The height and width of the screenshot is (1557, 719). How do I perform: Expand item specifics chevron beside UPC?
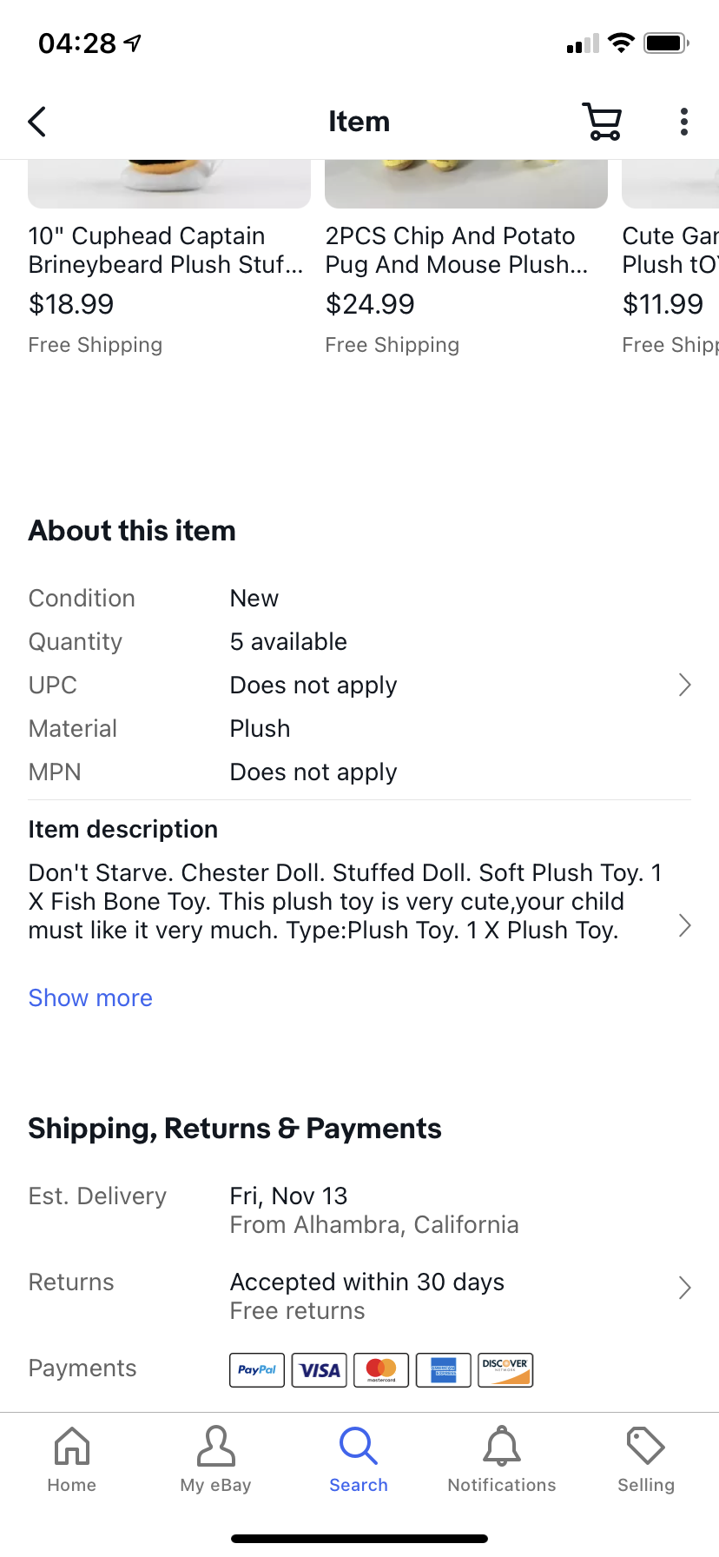click(684, 686)
